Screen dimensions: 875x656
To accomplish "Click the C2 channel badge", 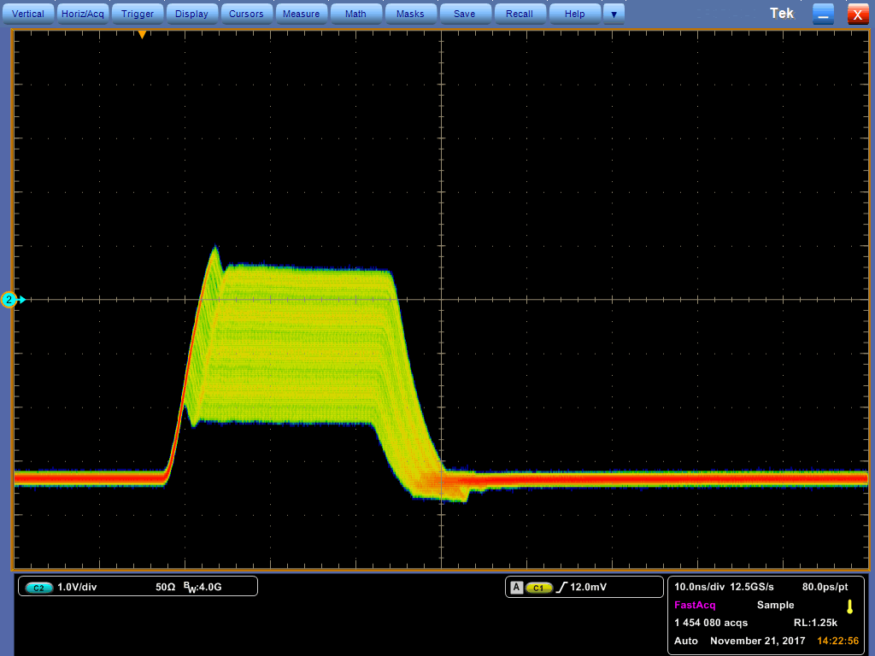I will tap(39, 588).
